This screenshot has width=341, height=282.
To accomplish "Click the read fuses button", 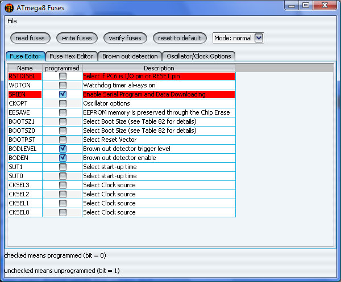I will click(x=30, y=38).
